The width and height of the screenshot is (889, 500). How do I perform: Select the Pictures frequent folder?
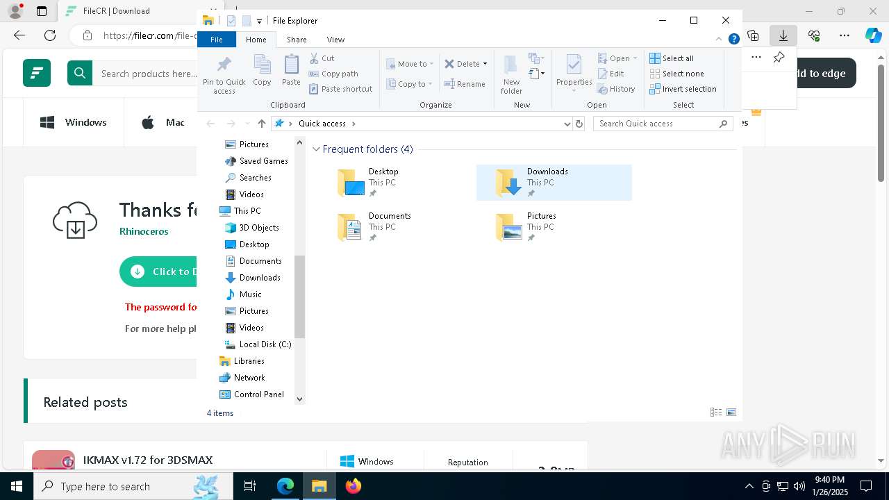click(554, 227)
